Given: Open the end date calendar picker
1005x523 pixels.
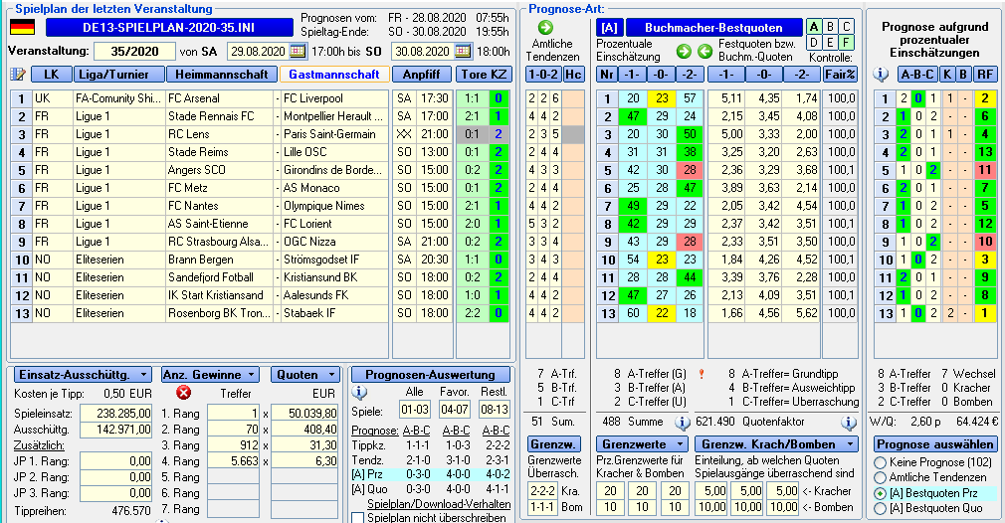Looking at the screenshot, I should click(x=462, y=52).
